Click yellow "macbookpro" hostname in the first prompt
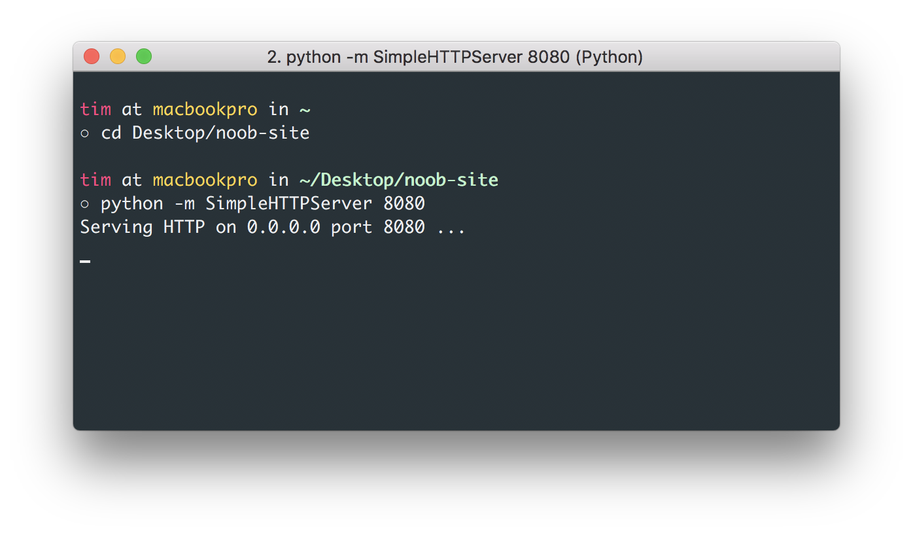 coord(205,109)
